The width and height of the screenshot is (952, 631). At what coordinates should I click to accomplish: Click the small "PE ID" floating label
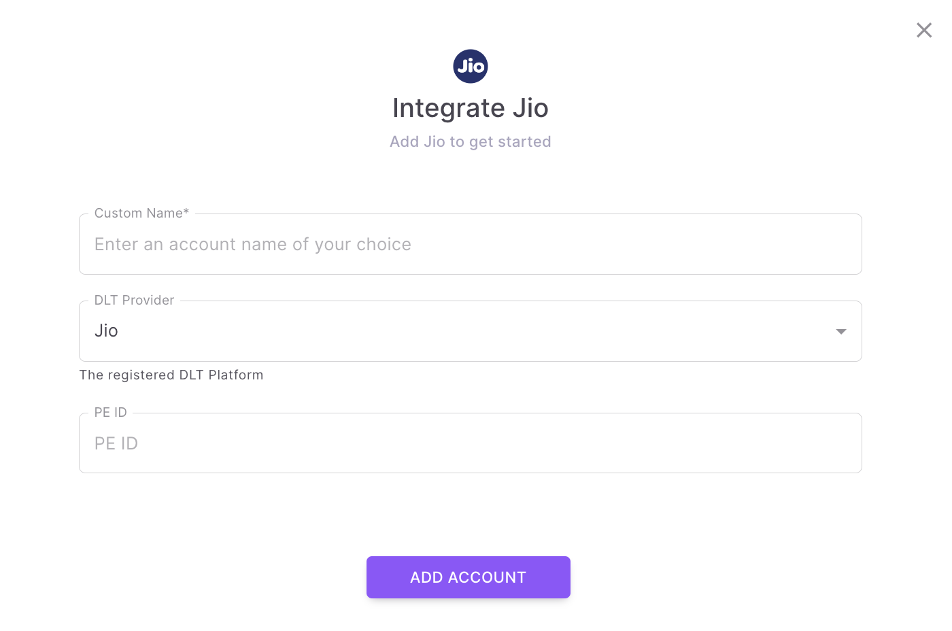coord(111,413)
